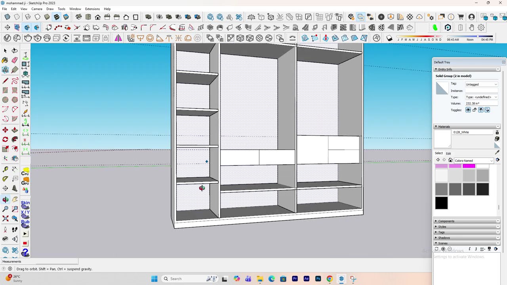Select the pink Eraser tool

(15, 60)
